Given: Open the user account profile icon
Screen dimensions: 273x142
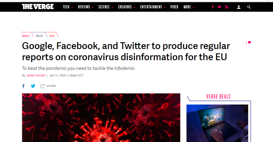Looking at the screenshot, I should coord(239,7).
